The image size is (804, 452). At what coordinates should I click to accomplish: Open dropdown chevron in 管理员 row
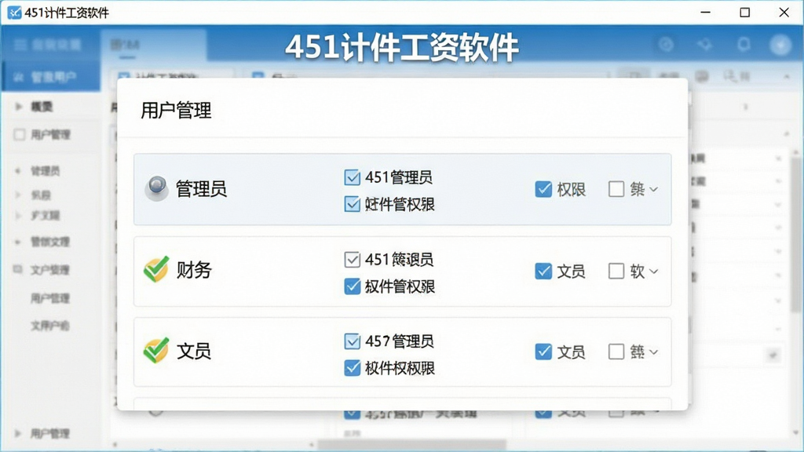point(654,189)
